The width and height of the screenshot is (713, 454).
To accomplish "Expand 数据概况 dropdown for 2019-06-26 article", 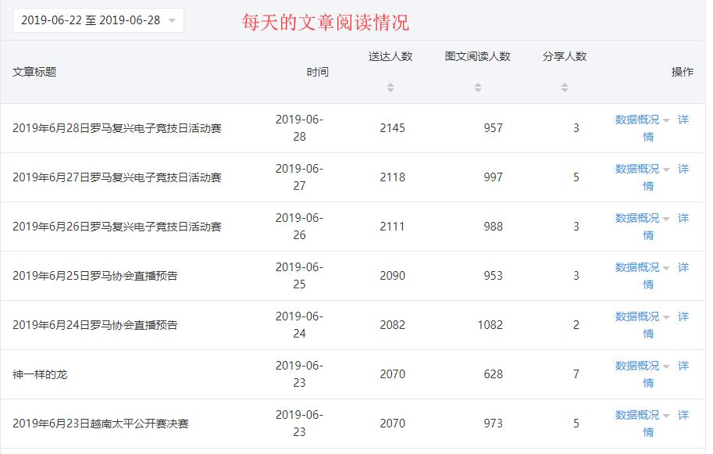I will click(642, 218).
